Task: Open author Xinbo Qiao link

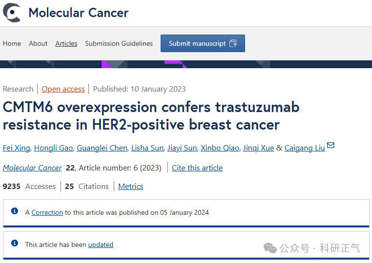Action: click(220, 148)
